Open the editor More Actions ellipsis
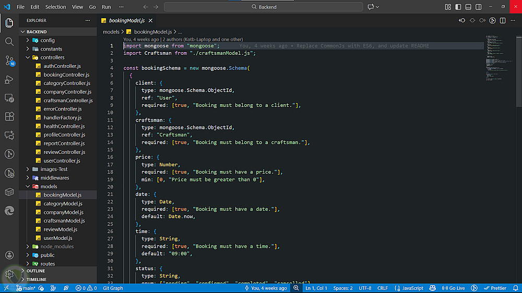The height and width of the screenshot is (293, 522). tap(513, 20)
